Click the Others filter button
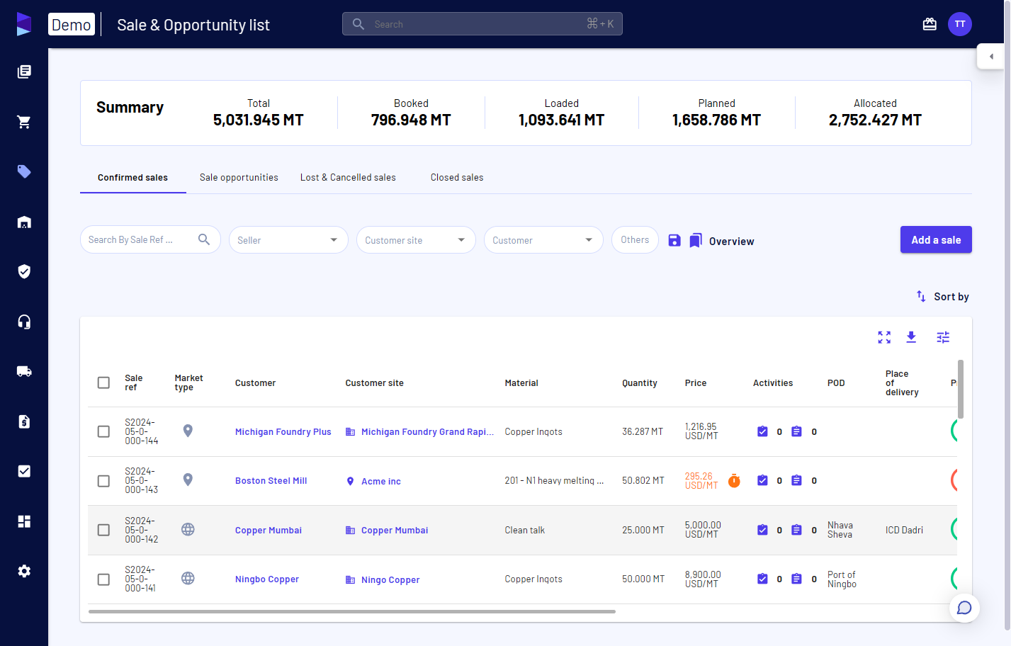The image size is (1011, 646). click(635, 239)
